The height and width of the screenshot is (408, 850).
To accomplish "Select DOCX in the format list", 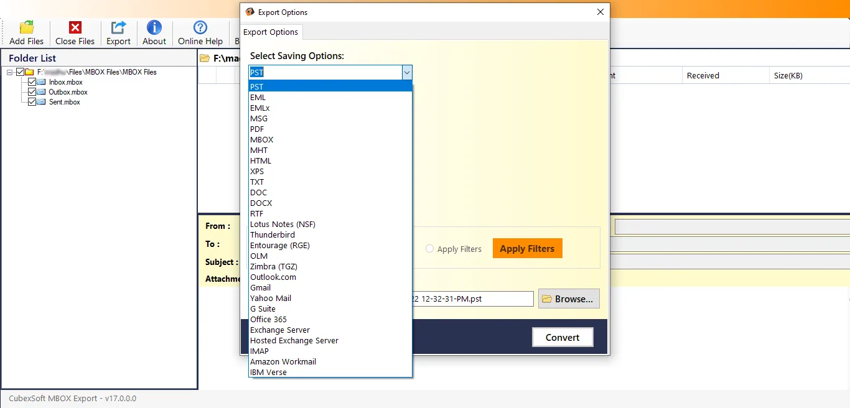I will coord(330,203).
